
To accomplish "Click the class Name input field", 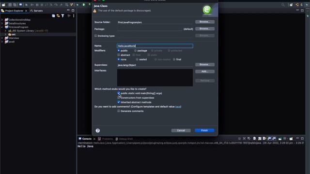I will 155,46.
